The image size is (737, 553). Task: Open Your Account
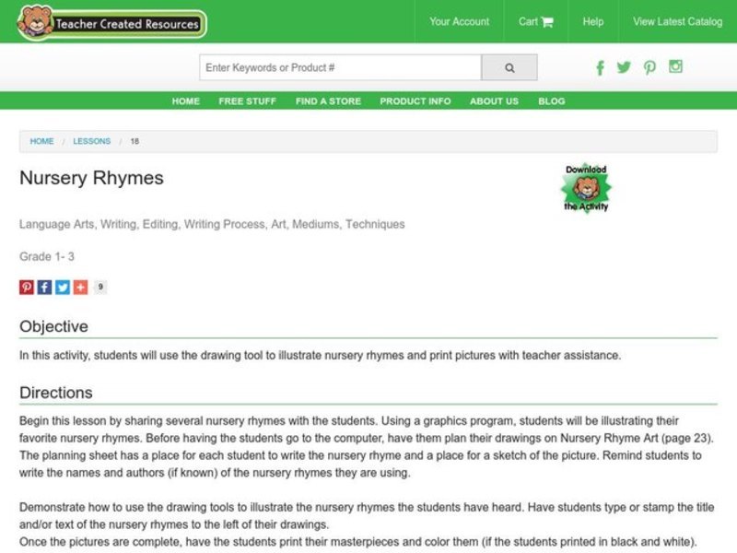458,21
